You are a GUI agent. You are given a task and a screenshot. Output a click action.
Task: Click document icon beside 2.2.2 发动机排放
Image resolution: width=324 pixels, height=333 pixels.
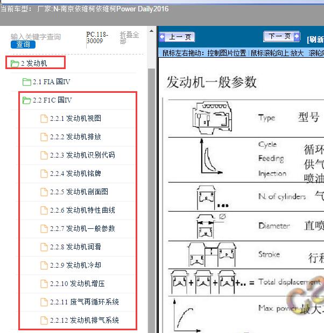tap(44, 137)
